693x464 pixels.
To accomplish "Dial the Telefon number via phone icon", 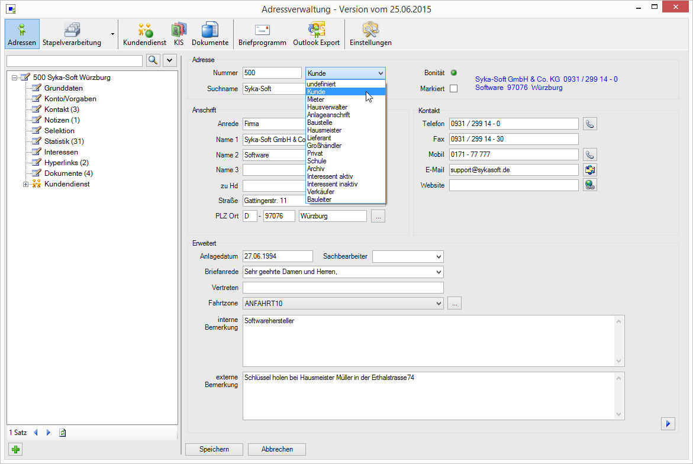I will pyautogui.click(x=589, y=124).
